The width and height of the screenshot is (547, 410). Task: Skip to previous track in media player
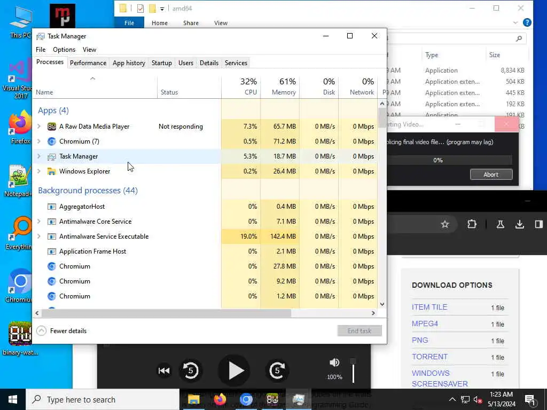[x=164, y=370]
